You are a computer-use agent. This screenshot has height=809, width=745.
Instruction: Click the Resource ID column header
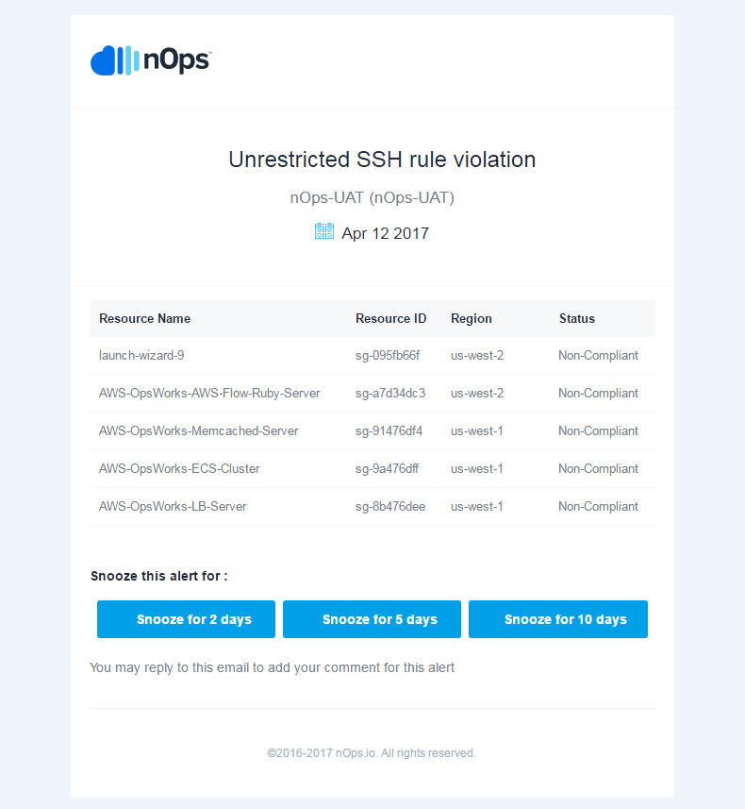(390, 319)
